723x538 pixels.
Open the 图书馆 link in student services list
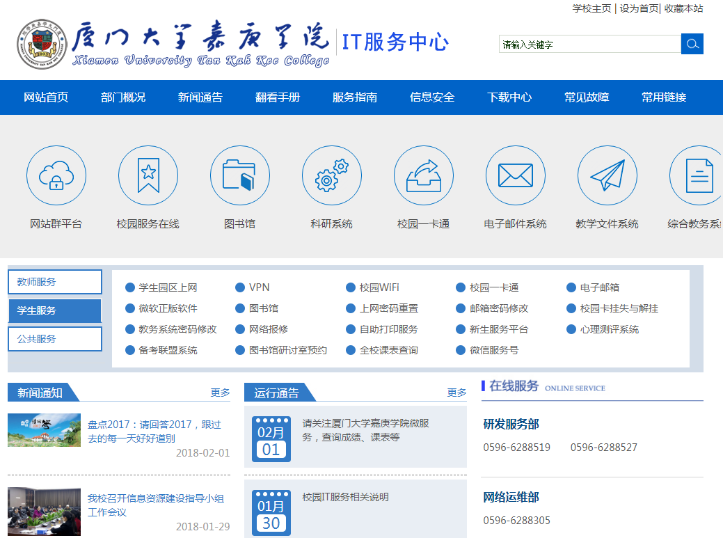coord(264,308)
